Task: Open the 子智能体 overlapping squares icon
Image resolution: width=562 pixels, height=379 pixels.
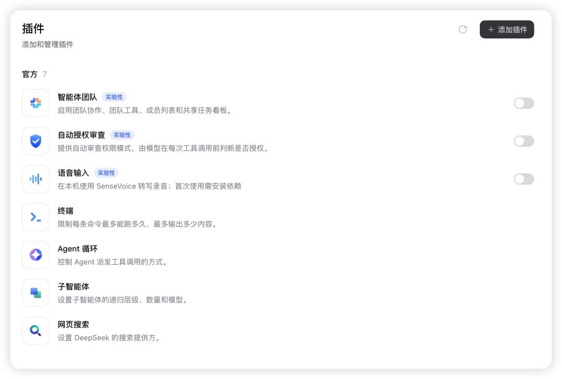Action: 35,293
